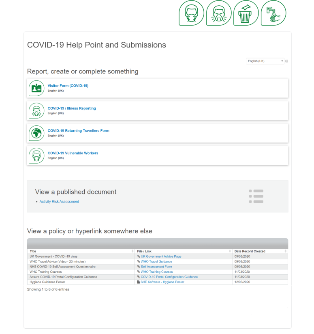Click the Returning Travellers globe icon
Screen dimensions: 314x334
[x=36, y=133]
